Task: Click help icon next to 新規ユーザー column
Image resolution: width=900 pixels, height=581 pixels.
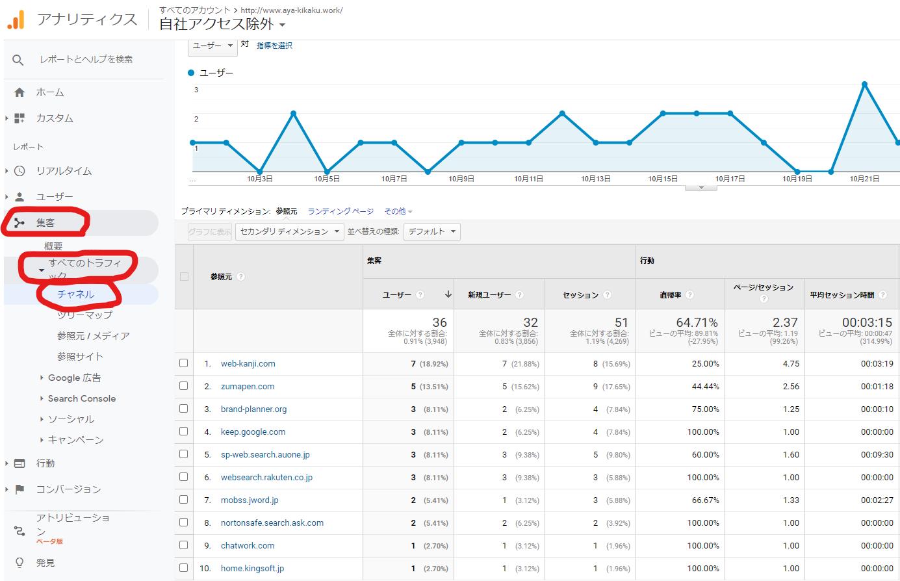Action: tap(519, 295)
